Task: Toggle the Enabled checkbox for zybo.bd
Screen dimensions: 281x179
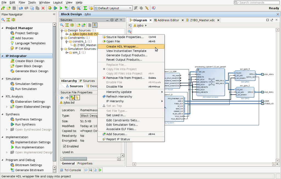Action: (x=64, y=146)
